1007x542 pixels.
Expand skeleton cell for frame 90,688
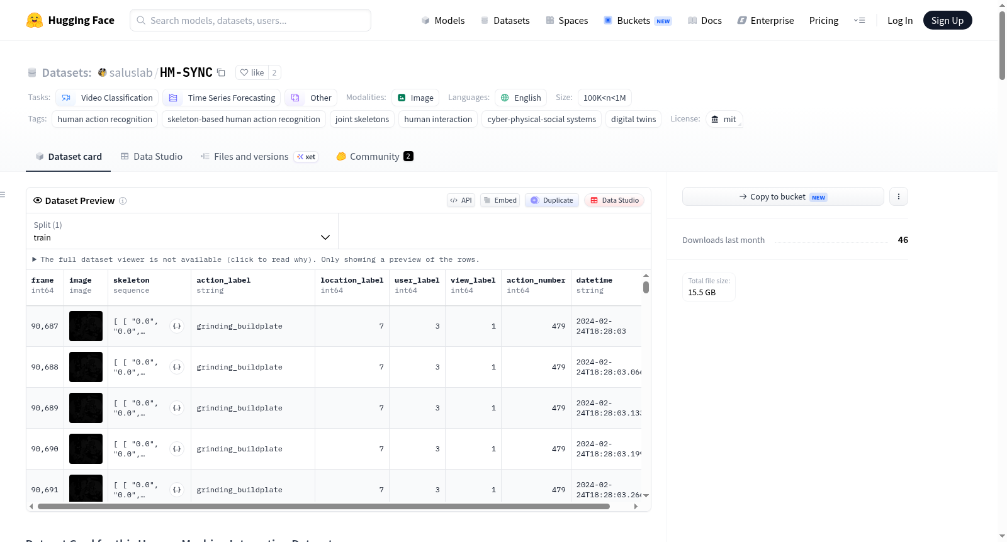coord(177,367)
